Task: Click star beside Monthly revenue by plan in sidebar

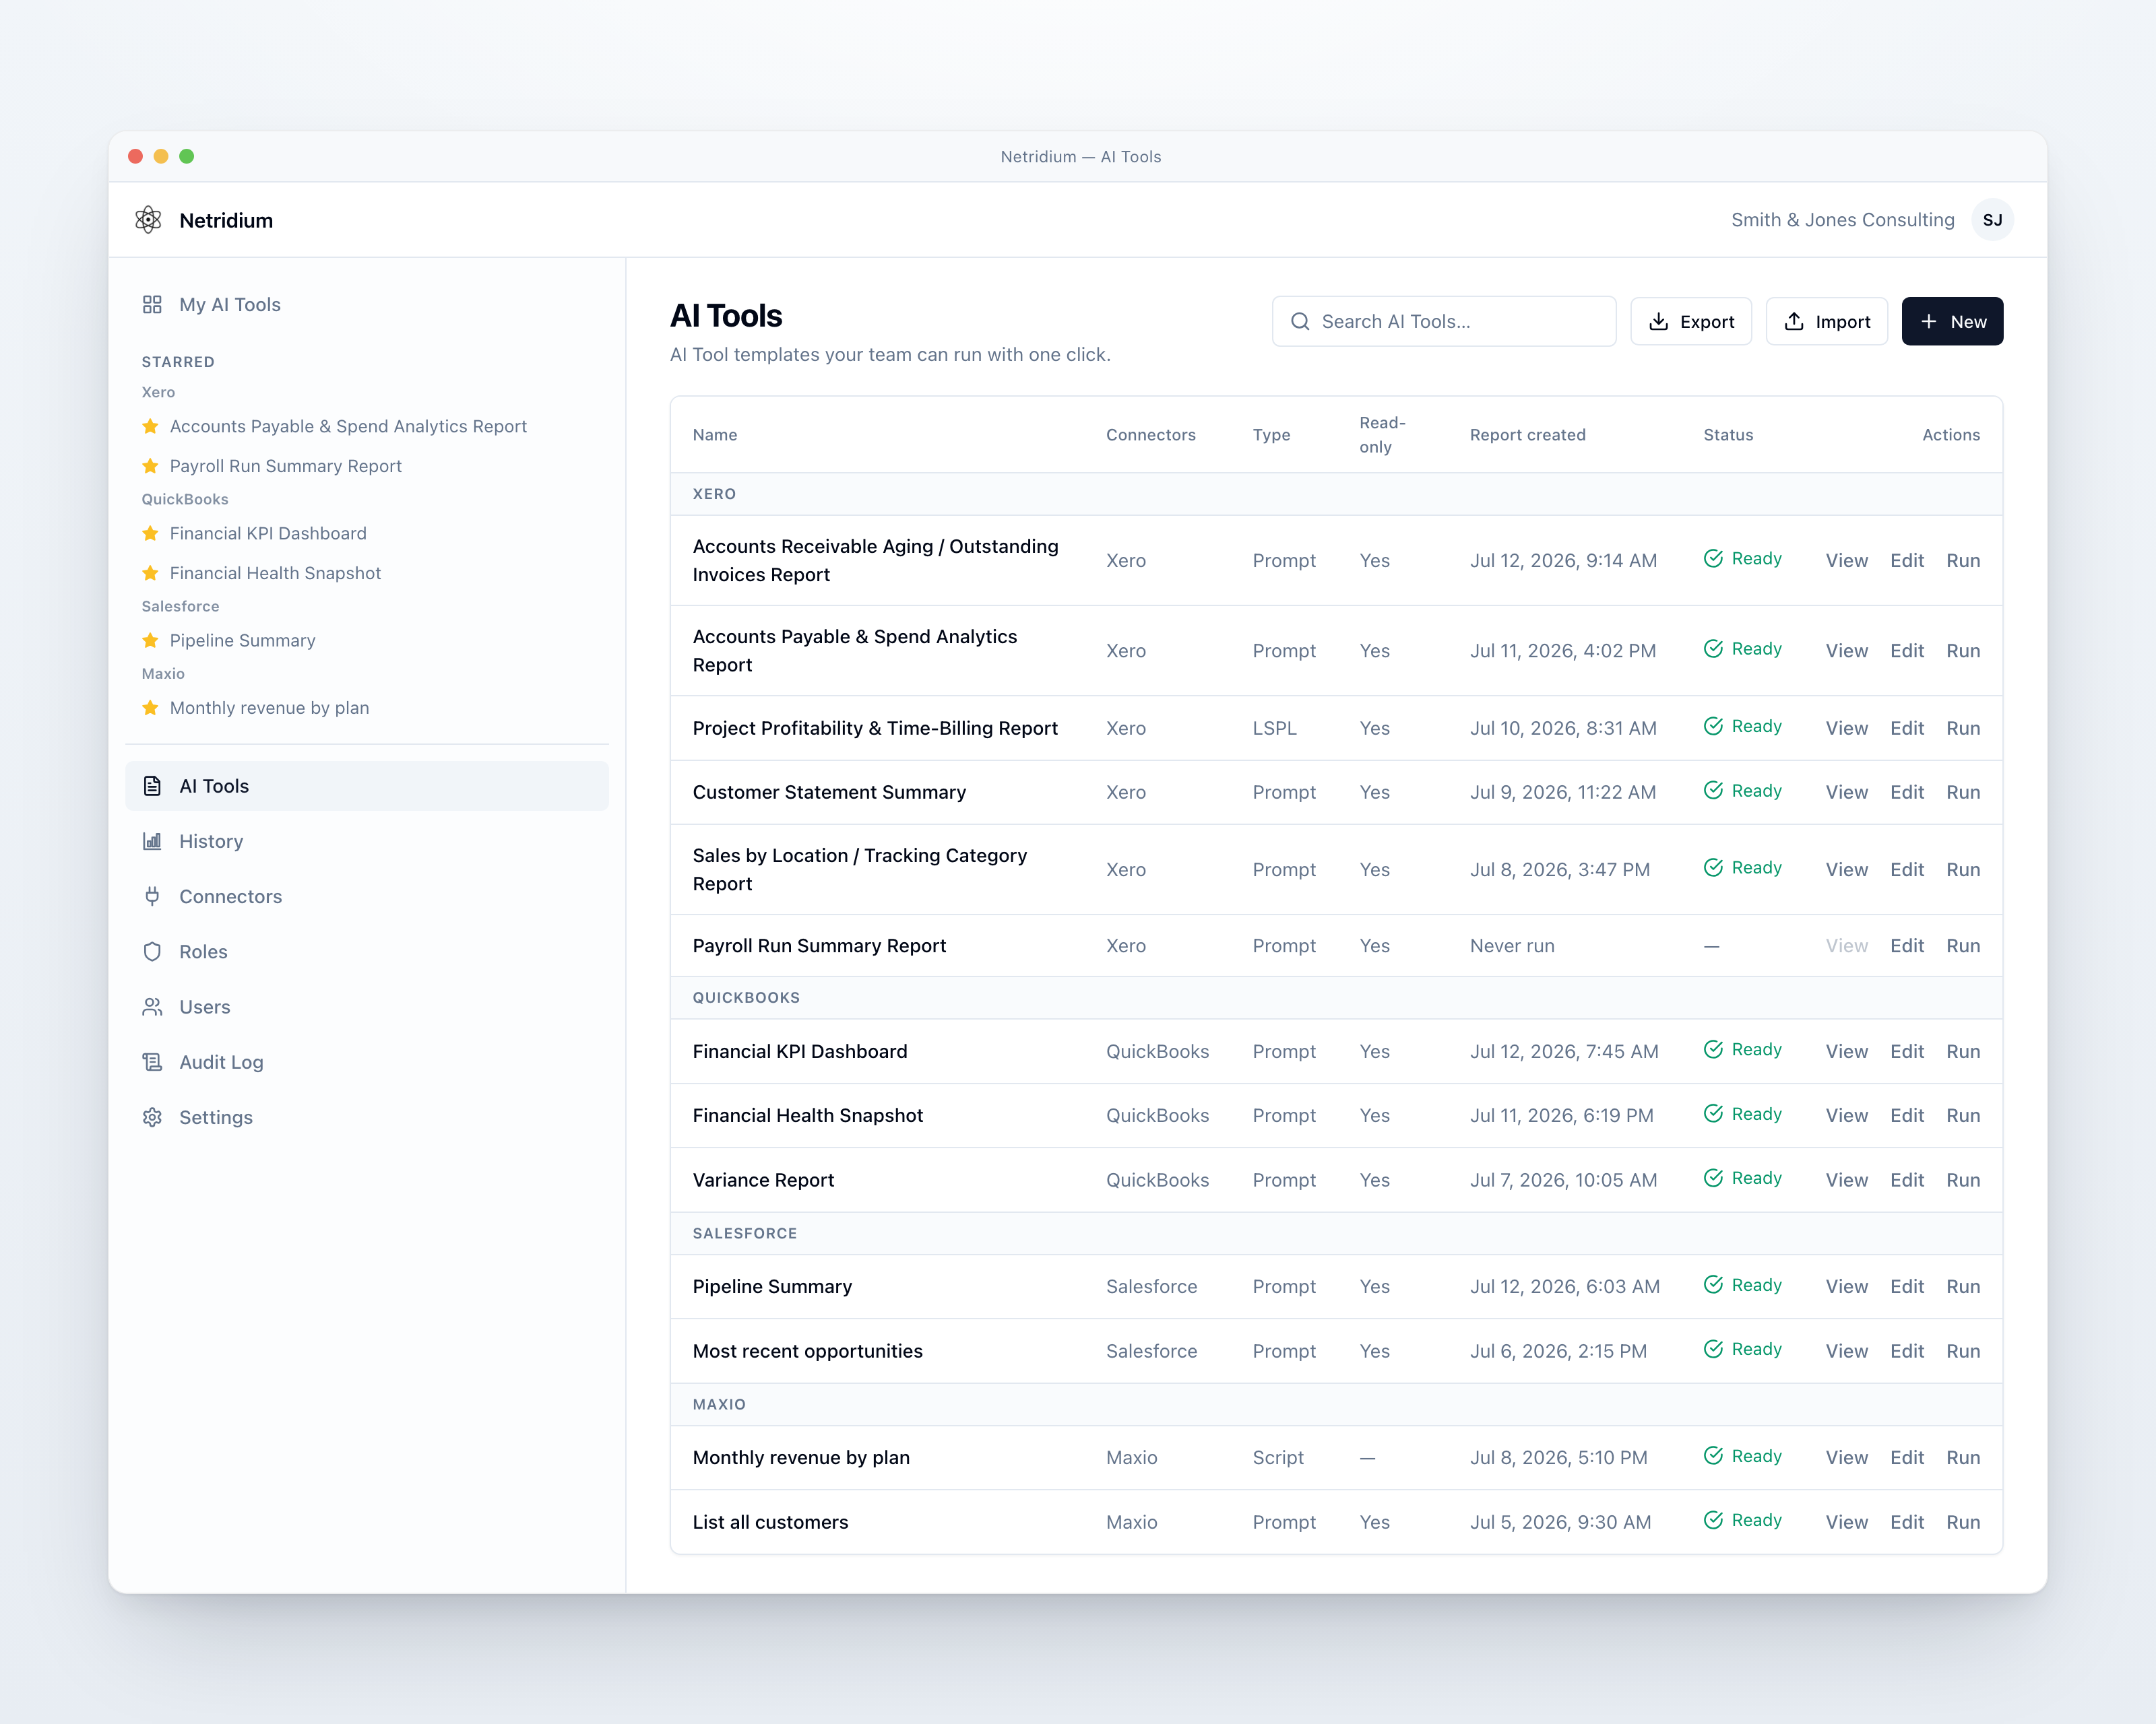Action: click(x=150, y=708)
